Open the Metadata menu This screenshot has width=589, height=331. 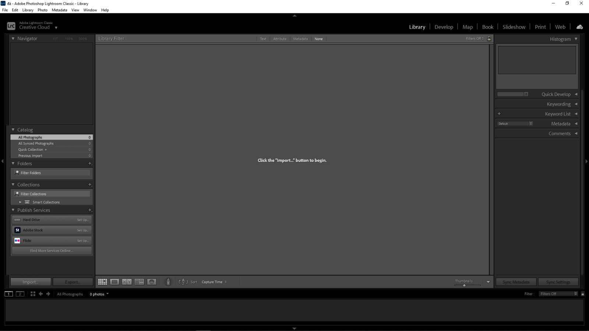click(59, 10)
